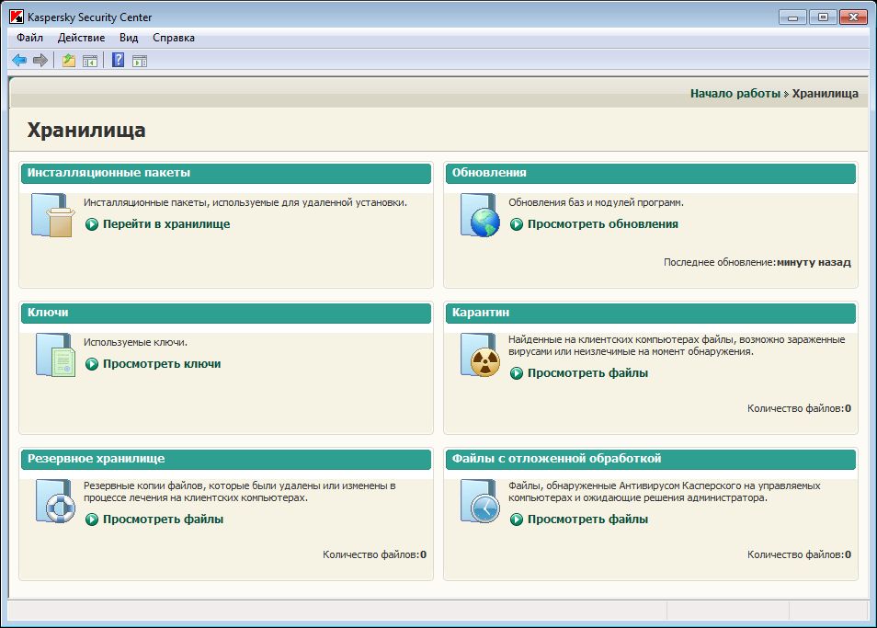Viewport: 877px width, 628px height.
Task: Click green arrow beside Просмотреть обновления
Action: pos(517,224)
